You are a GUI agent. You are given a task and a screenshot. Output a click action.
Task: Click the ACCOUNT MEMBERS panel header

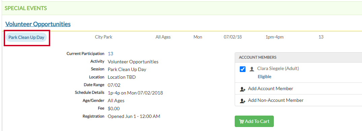[x=298, y=57]
